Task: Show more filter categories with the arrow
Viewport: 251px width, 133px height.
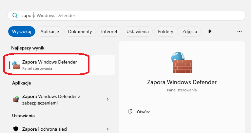Action: (210, 31)
